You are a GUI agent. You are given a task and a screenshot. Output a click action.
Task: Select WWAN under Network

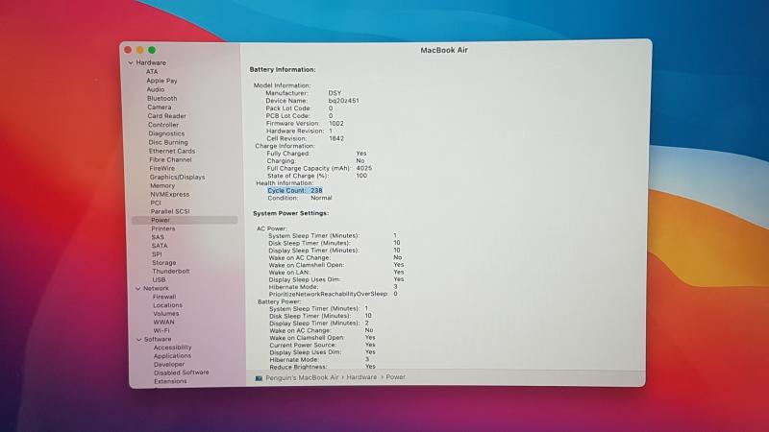click(x=163, y=322)
